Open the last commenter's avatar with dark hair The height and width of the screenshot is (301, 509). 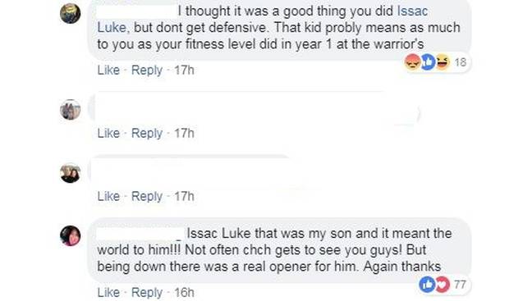coord(70,236)
